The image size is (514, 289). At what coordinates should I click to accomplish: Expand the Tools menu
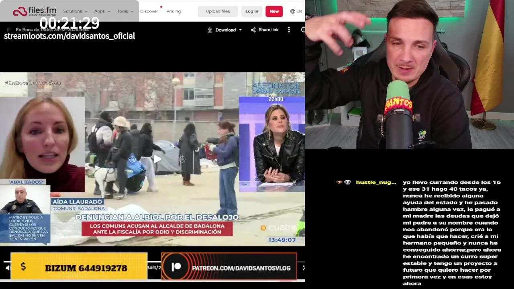[x=125, y=11]
